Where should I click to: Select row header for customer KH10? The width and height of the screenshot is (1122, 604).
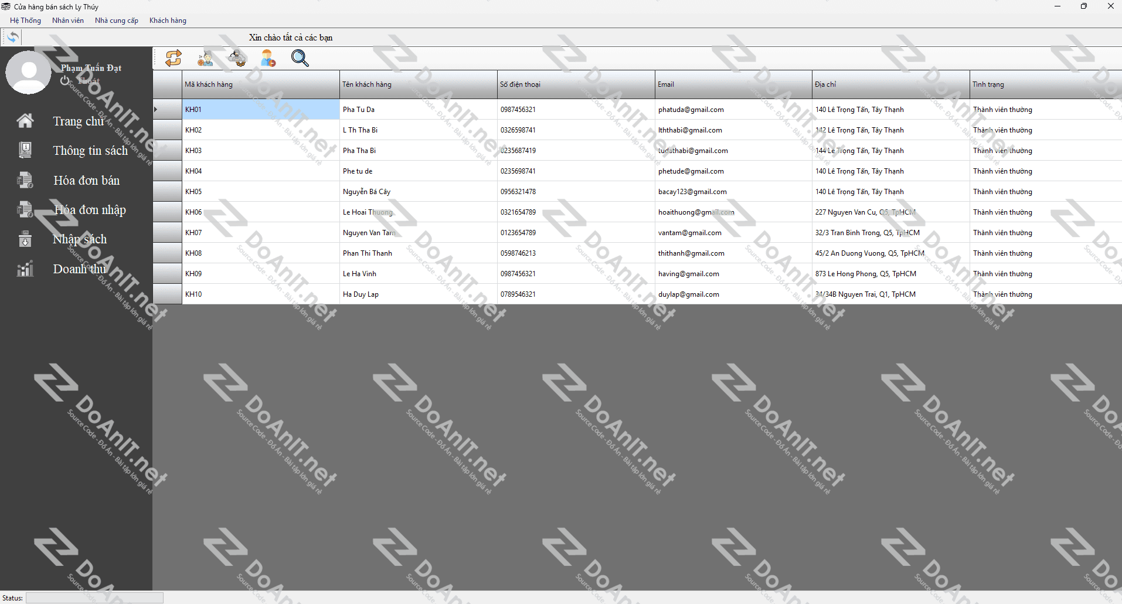pyautogui.click(x=167, y=294)
